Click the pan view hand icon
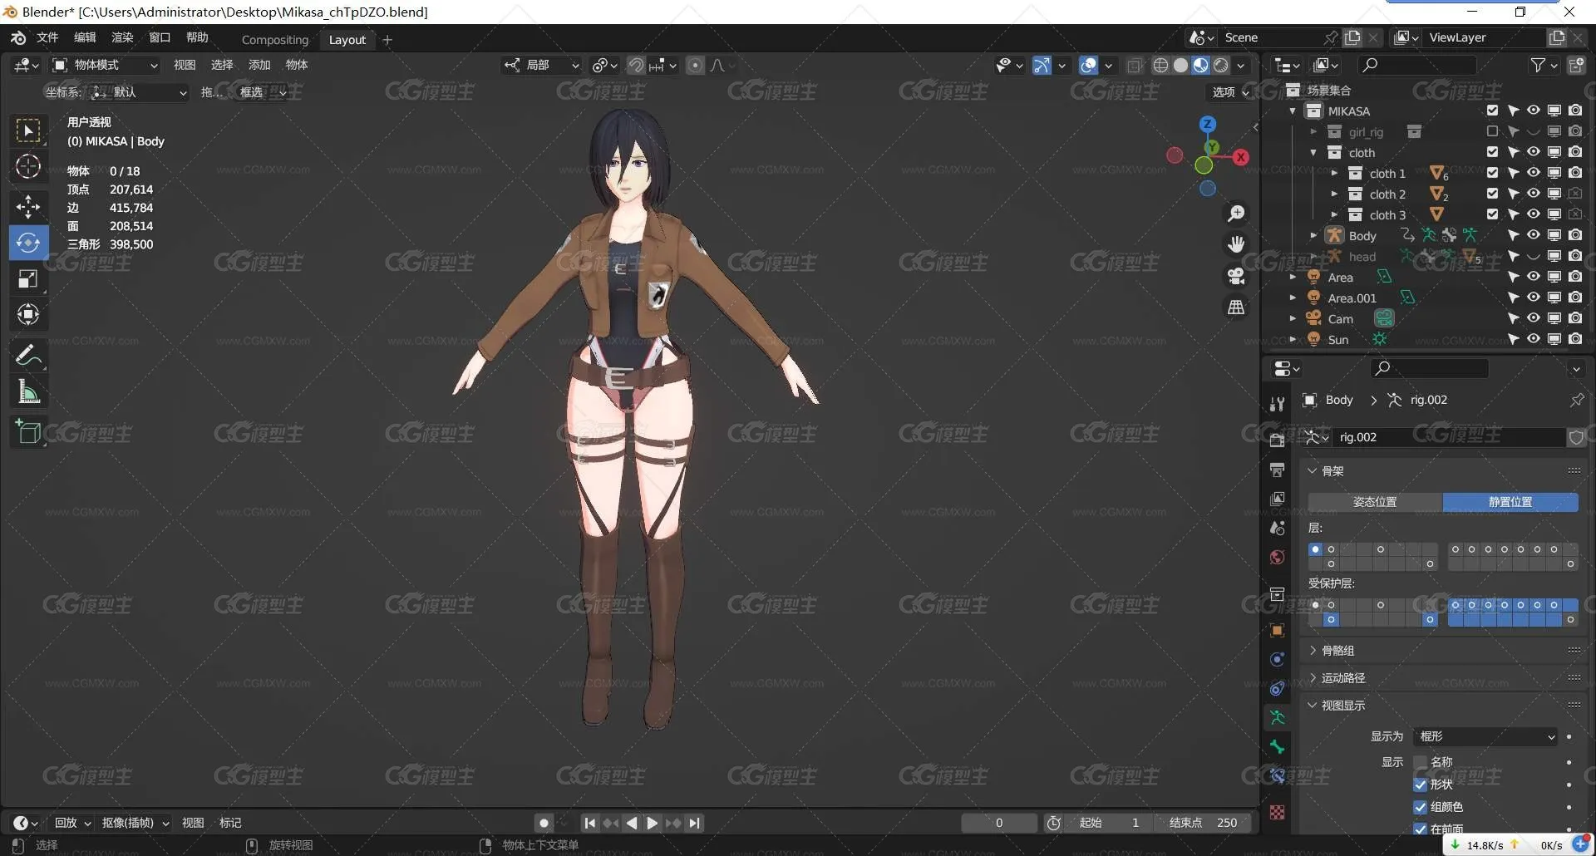The image size is (1596, 856). tap(1236, 244)
